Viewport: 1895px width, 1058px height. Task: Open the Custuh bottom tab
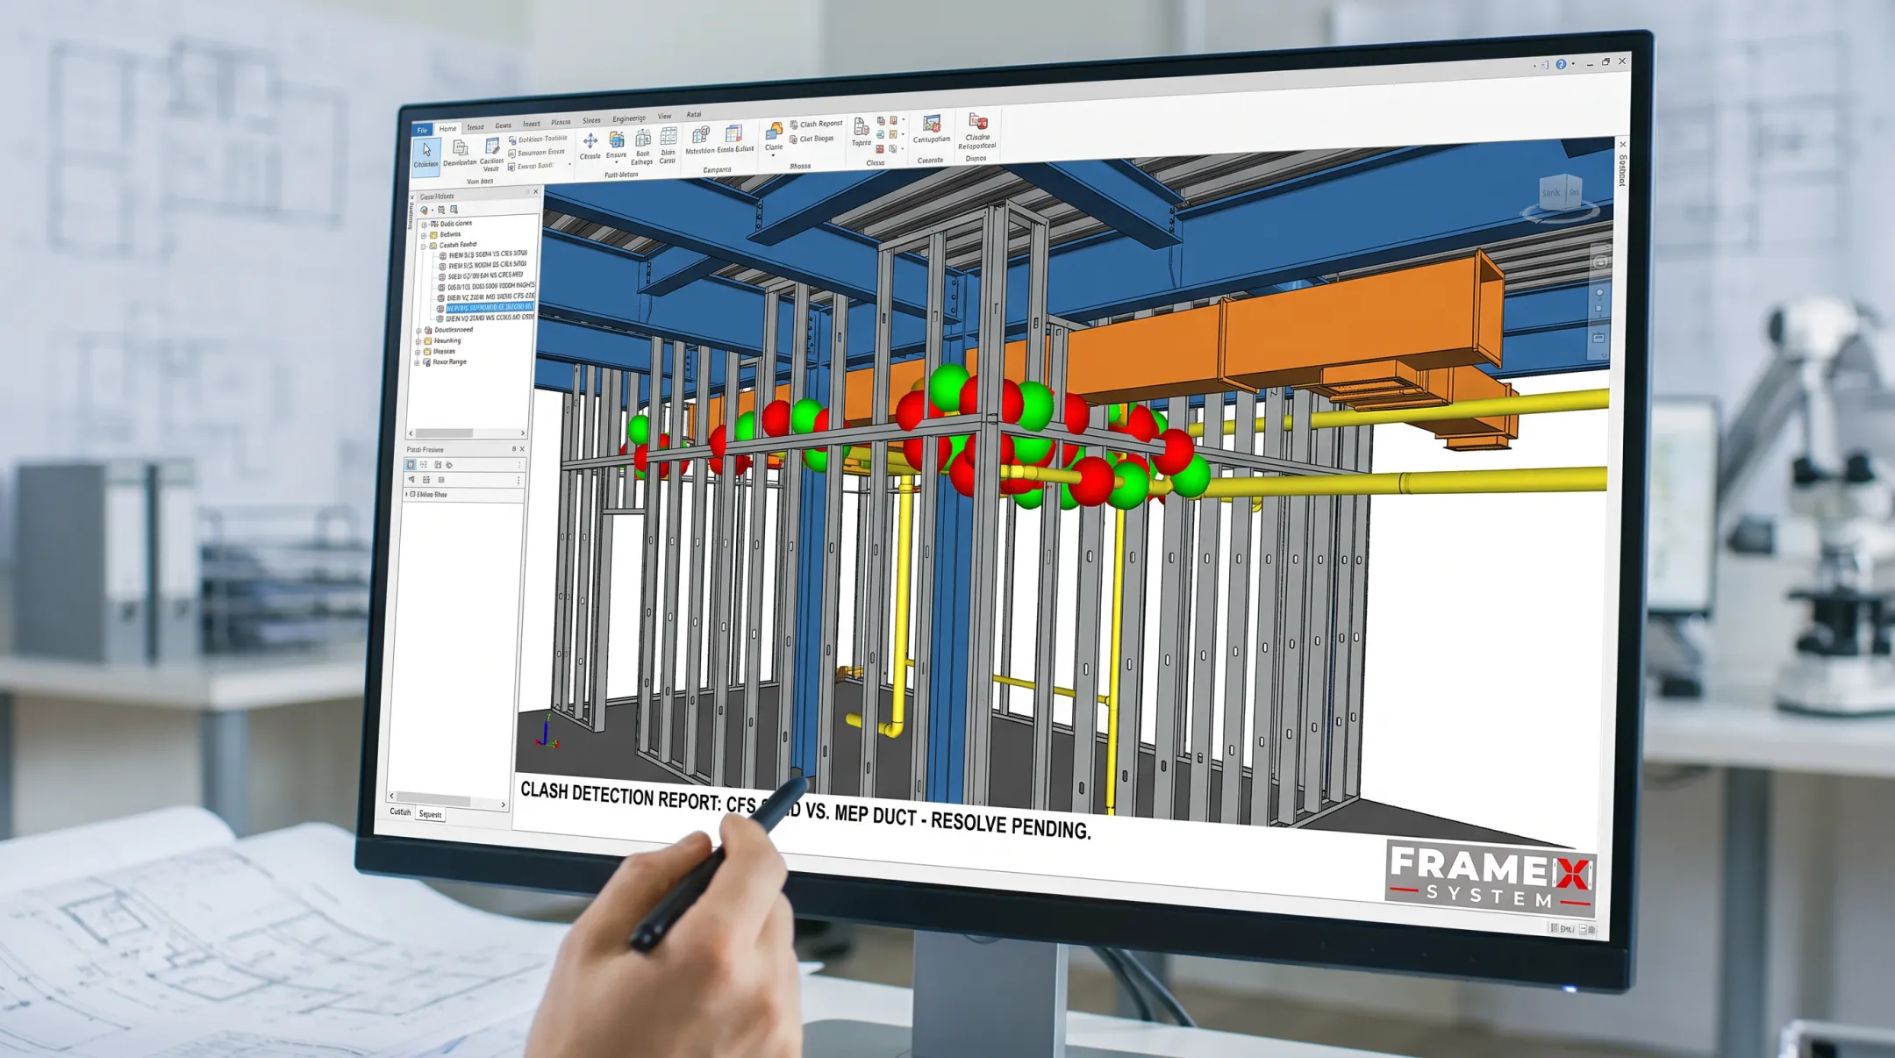(x=400, y=811)
